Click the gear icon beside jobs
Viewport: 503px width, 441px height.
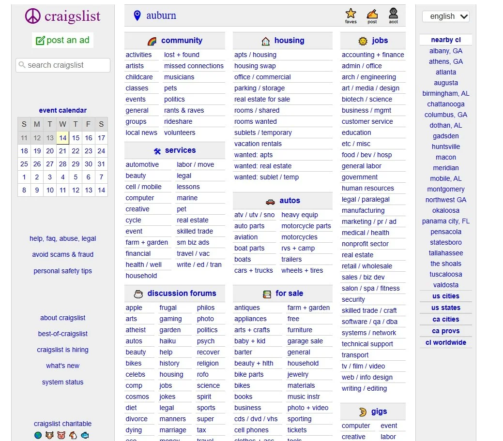click(x=363, y=41)
